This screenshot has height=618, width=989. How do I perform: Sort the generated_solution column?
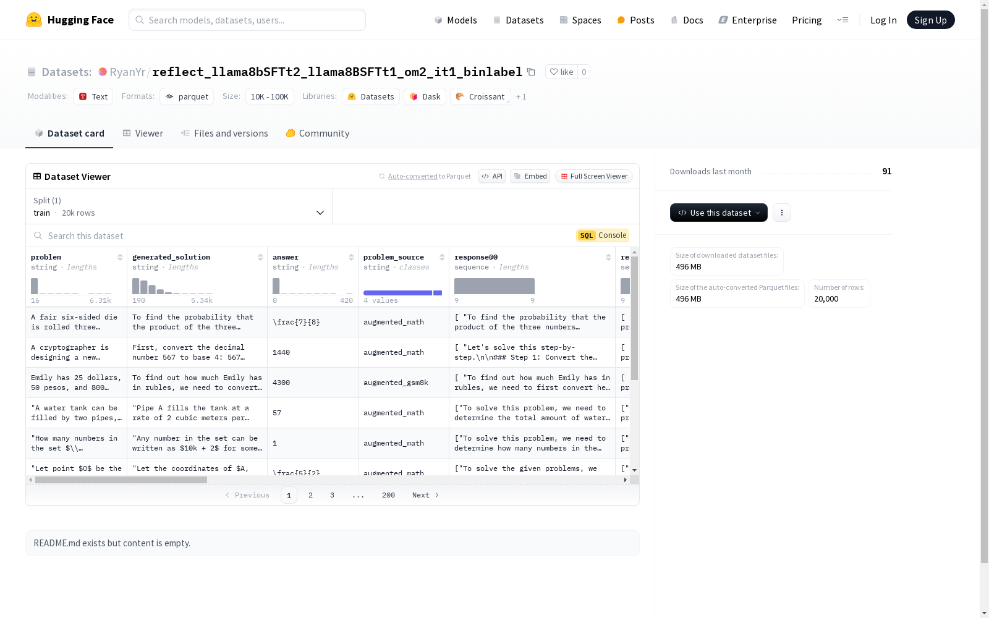[x=260, y=257]
